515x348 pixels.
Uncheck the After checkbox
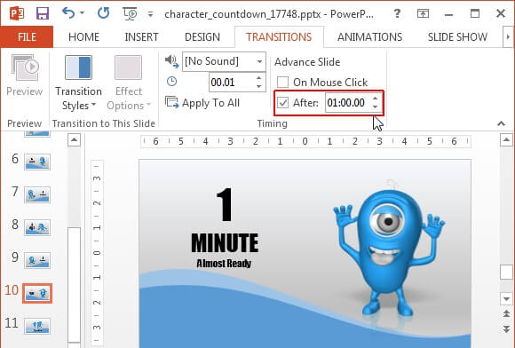tap(282, 103)
